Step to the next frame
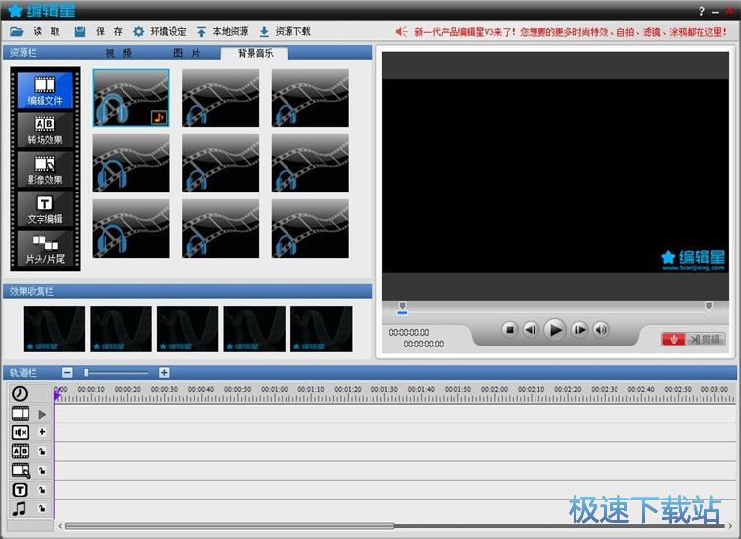The height and width of the screenshot is (539, 741). pyautogui.click(x=579, y=330)
